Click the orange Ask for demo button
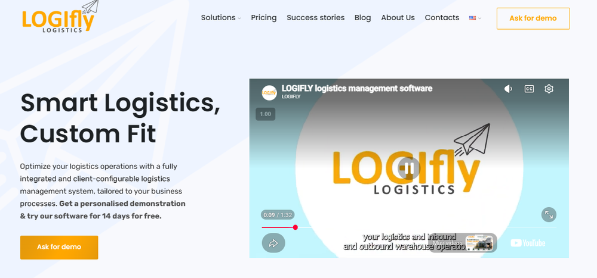 coord(59,247)
